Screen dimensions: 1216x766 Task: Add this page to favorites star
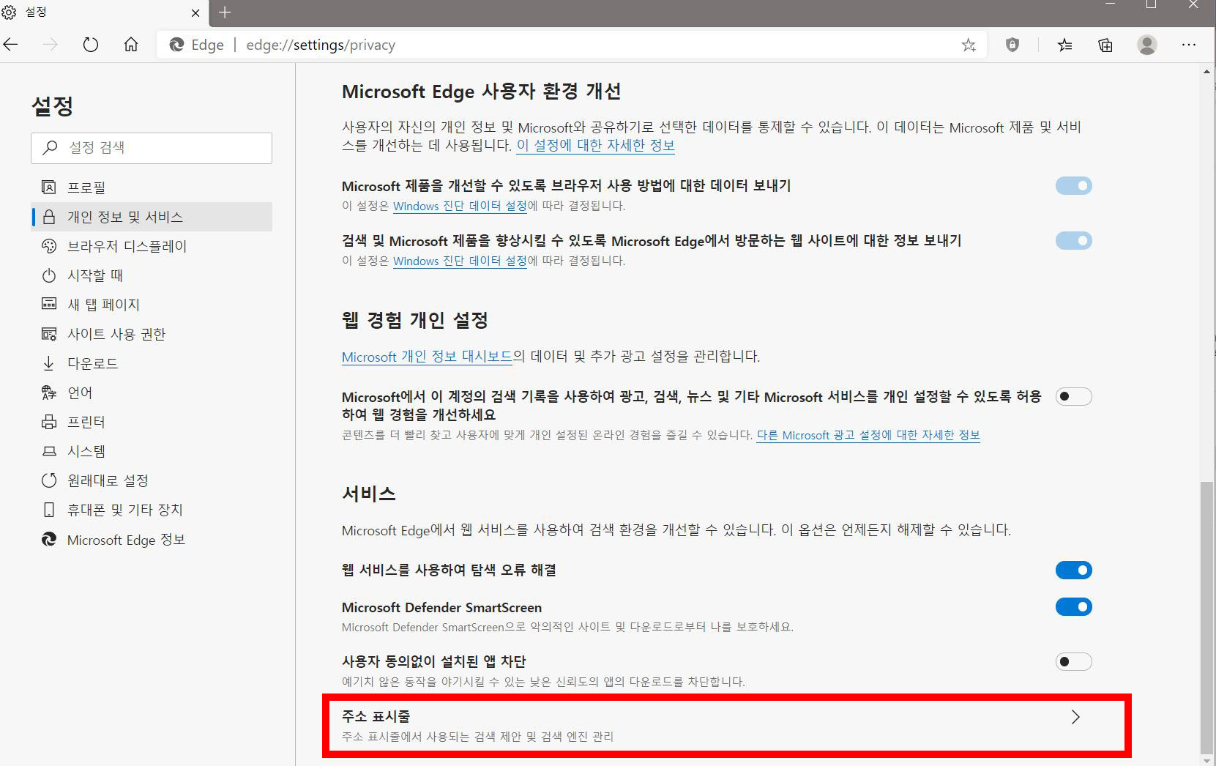969,45
